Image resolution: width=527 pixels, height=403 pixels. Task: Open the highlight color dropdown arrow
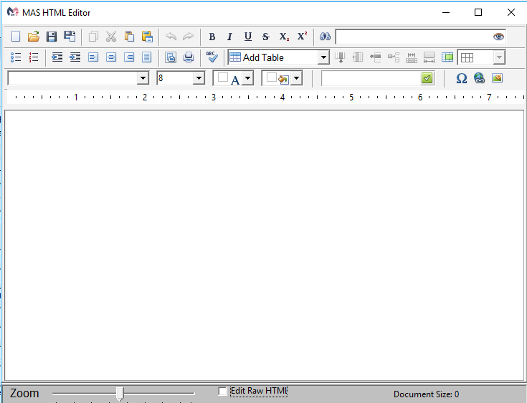(296, 78)
